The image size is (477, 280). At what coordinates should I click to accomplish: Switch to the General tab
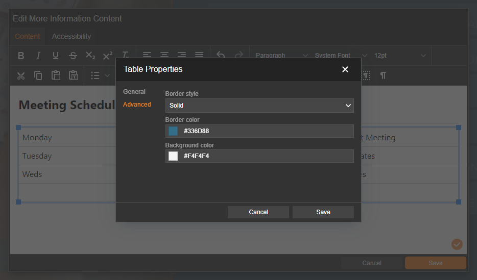click(134, 92)
